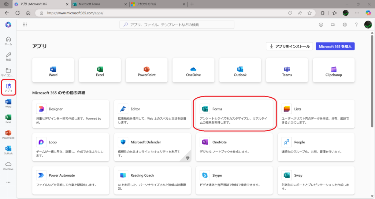375x199 pixels.
Task: Go back in the browser
Action: click(7, 13)
